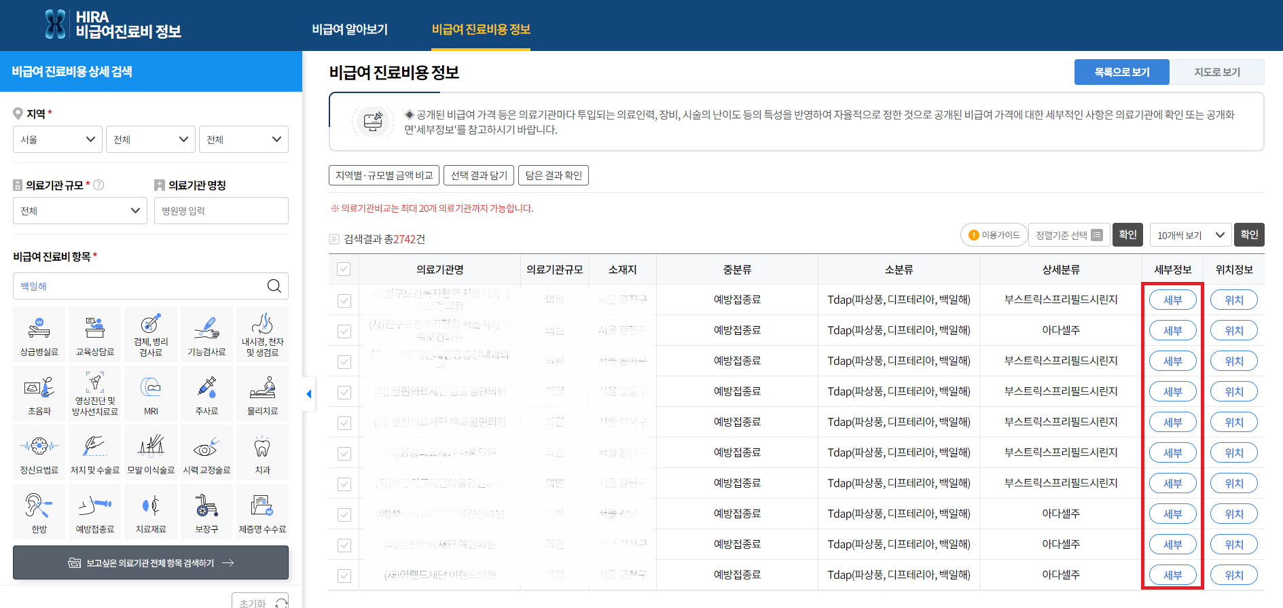Open the 비급여 진료비용 정보 menu
This screenshot has width=1283, height=608.
click(481, 29)
